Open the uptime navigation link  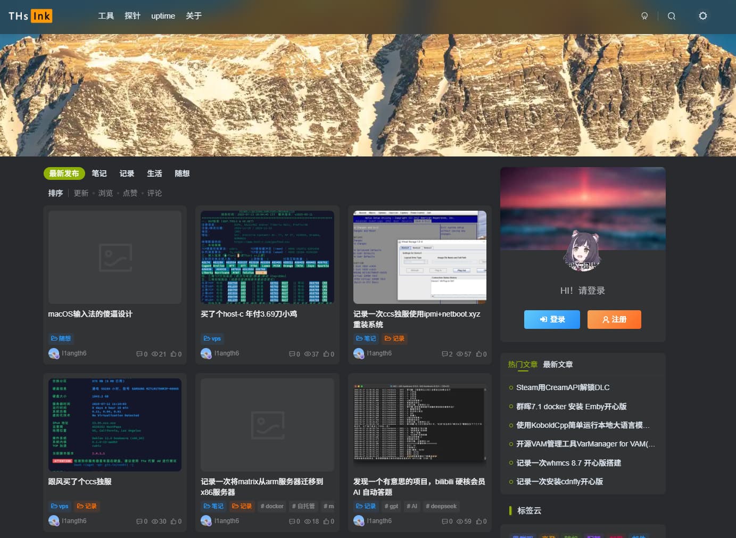click(163, 16)
